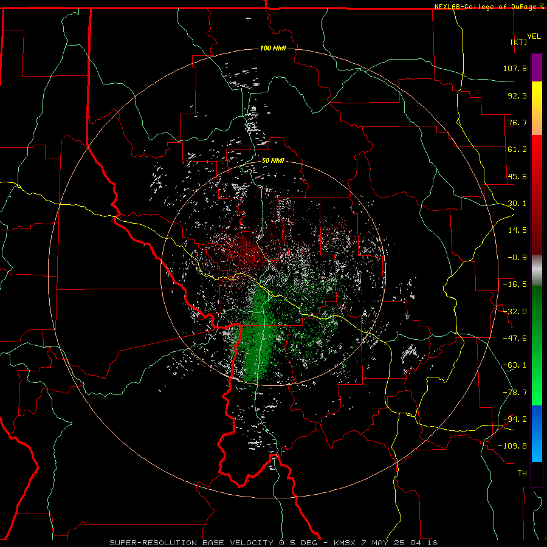Click the purple segment of velocity color bar
Viewport: 547px width, 547px height.
pos(537,67)
